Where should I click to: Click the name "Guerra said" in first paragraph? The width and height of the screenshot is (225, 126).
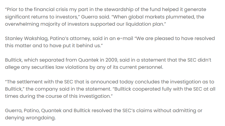pos(95,17)
